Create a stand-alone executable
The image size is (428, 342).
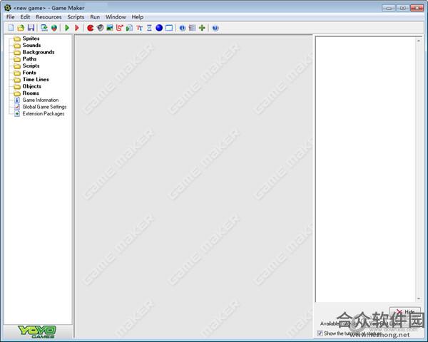coord(44,28)
